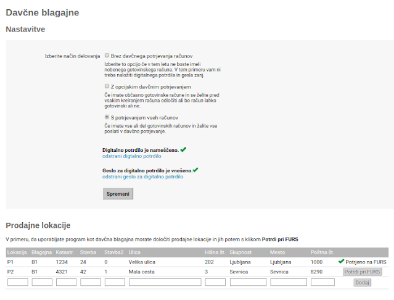Select "S potrjevanjem vseh računov" radio option
The width and height of the screenshot is (394, 300).
tap(107, 117)
